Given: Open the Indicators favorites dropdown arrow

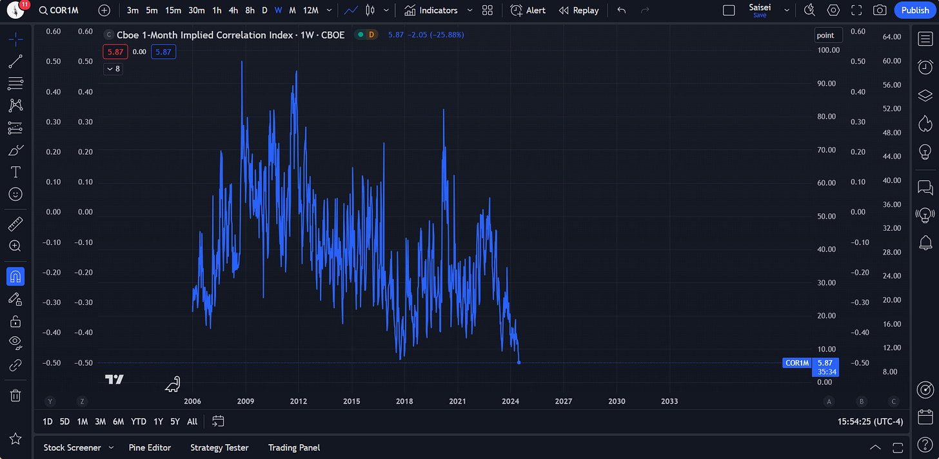Looking at the screenshot, I should 470,10.
